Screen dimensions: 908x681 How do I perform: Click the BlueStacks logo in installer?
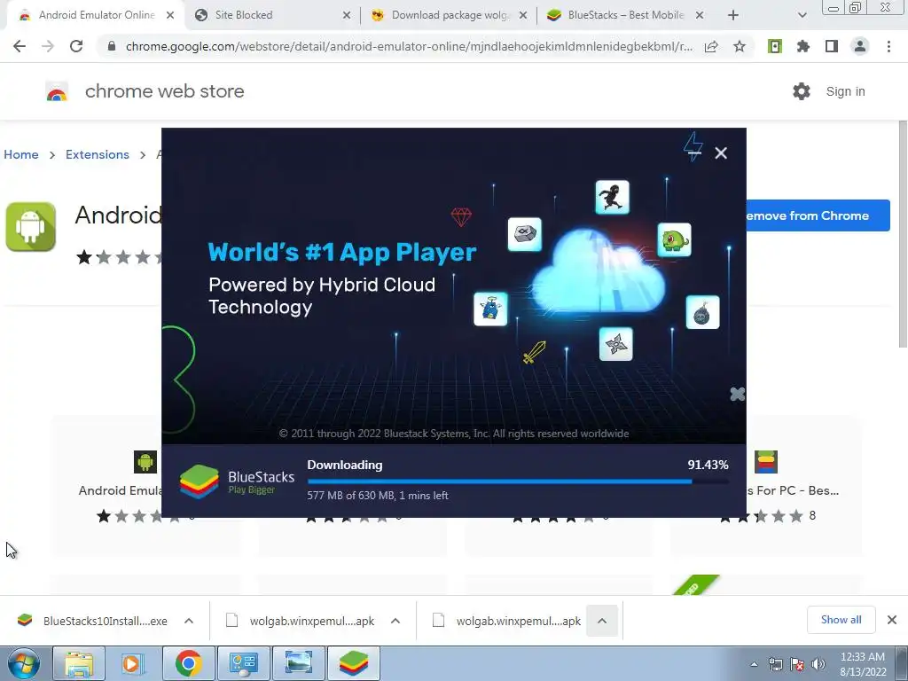[237, 481]
